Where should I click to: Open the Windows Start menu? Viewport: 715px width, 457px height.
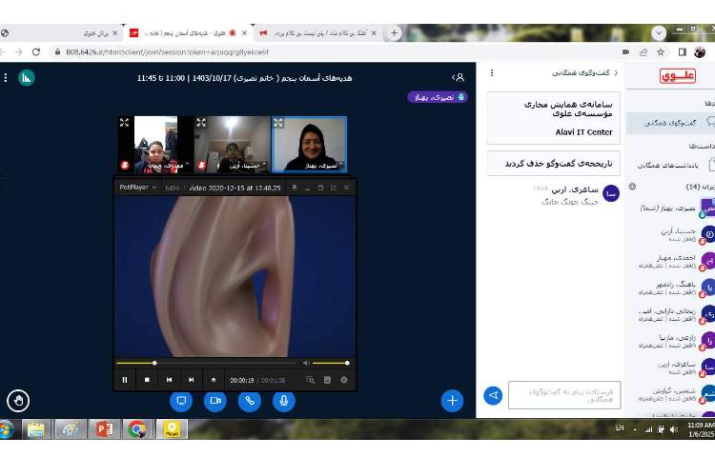click(x=6, y=429)
